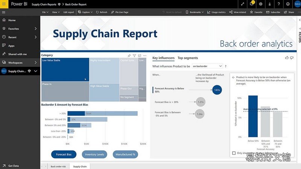This screenshot has height=169, width=301.
Task: Click Reset to default
Action: click(x=172, y=12)
